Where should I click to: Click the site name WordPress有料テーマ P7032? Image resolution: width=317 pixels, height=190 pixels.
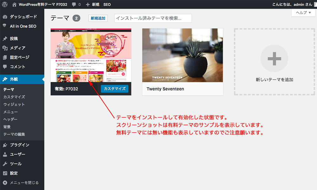(x=43, y=4)
